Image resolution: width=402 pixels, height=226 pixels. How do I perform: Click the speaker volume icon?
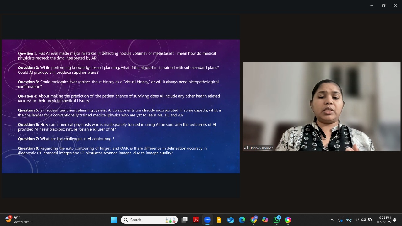(x=363, y=220)
